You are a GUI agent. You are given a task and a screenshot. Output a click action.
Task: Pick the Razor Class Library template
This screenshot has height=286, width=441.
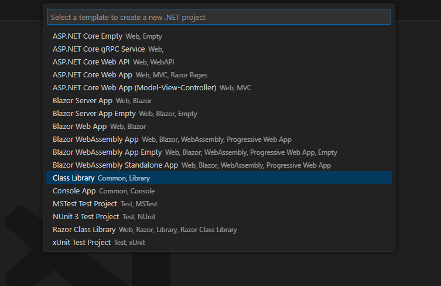(x=219, y=229)
